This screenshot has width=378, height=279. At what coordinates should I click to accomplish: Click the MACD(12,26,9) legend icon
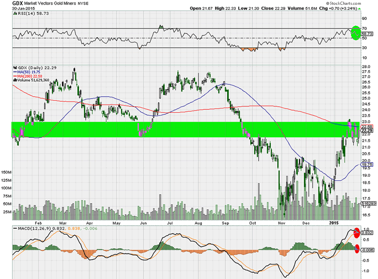(15, 229)
